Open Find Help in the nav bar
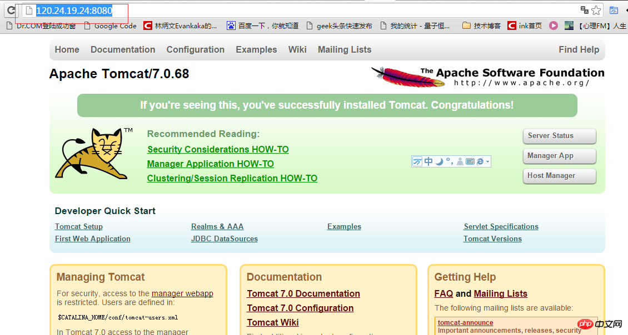628x335 pixels. point(579,49)
